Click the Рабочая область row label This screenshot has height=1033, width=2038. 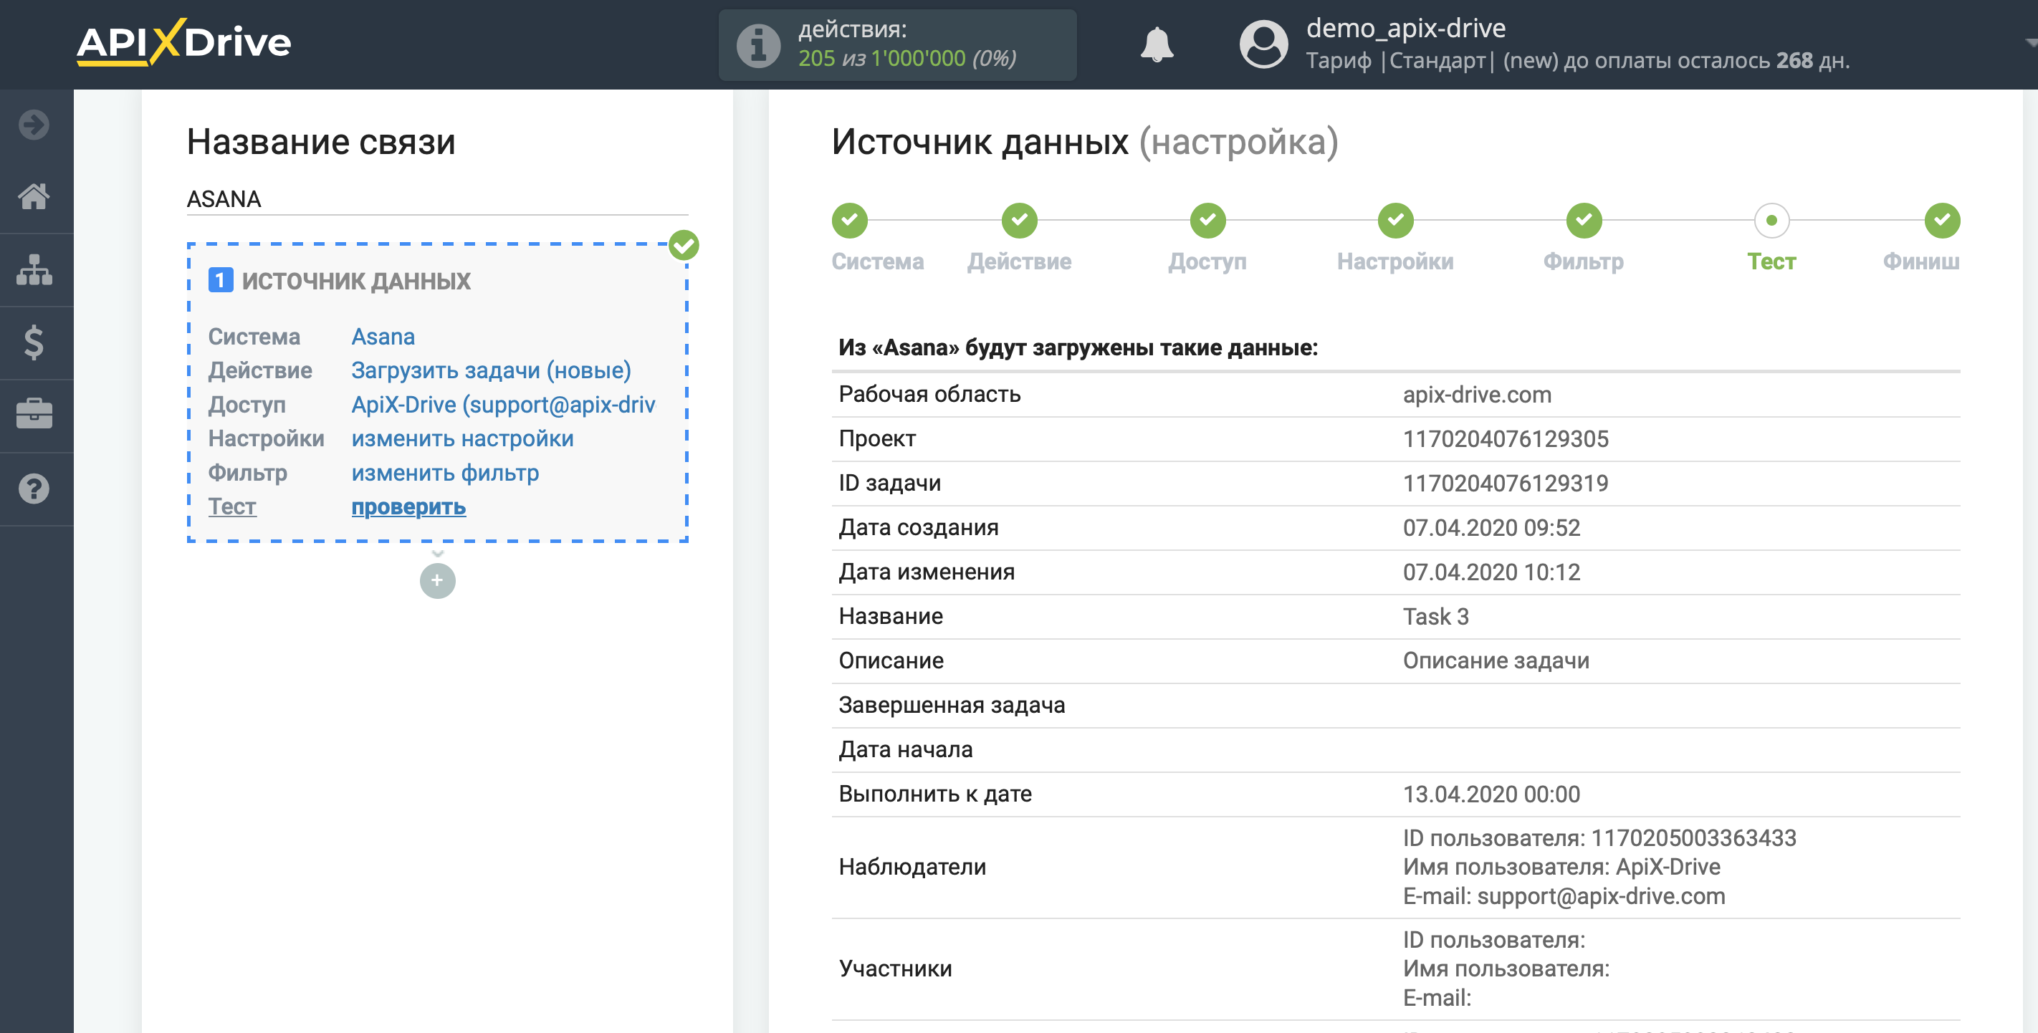pyautogui.click(x=929, y=393)
